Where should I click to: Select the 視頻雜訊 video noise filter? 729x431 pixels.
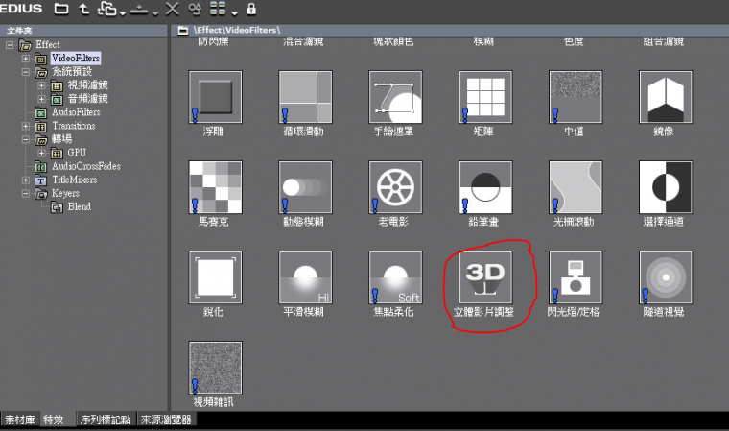215,368
